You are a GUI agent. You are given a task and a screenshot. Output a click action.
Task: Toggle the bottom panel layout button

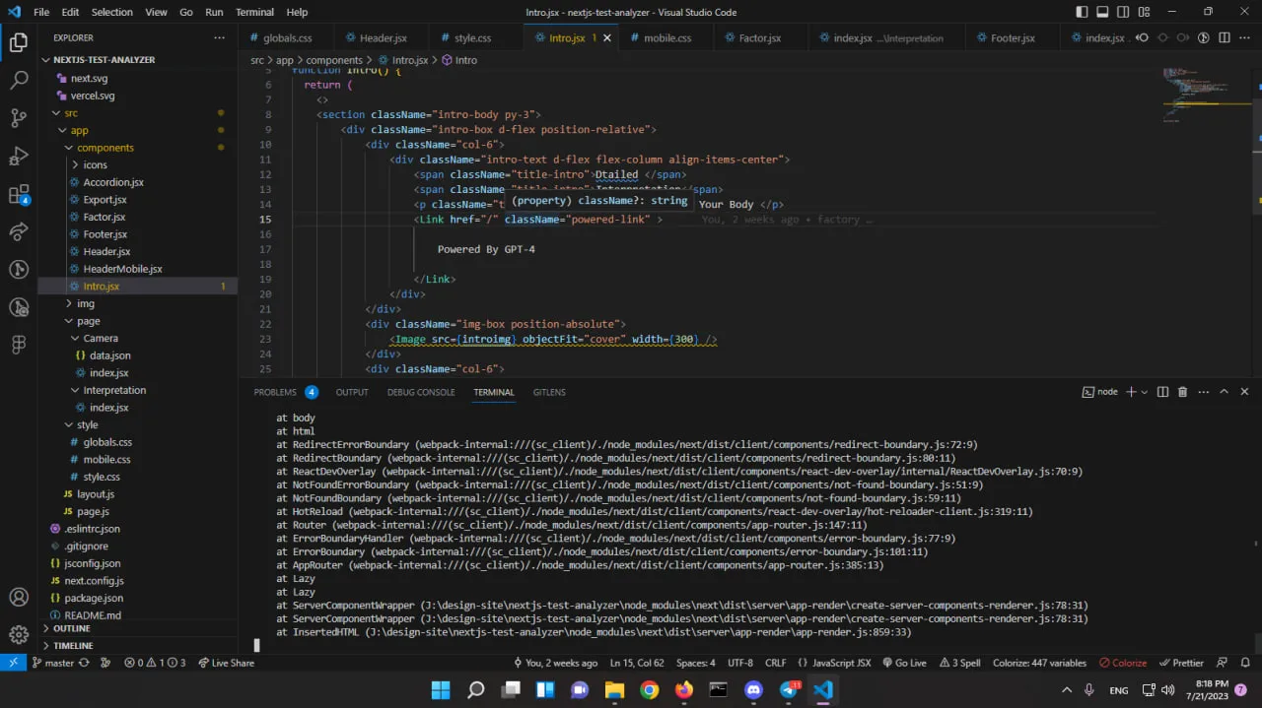[x=1102, y=12]
